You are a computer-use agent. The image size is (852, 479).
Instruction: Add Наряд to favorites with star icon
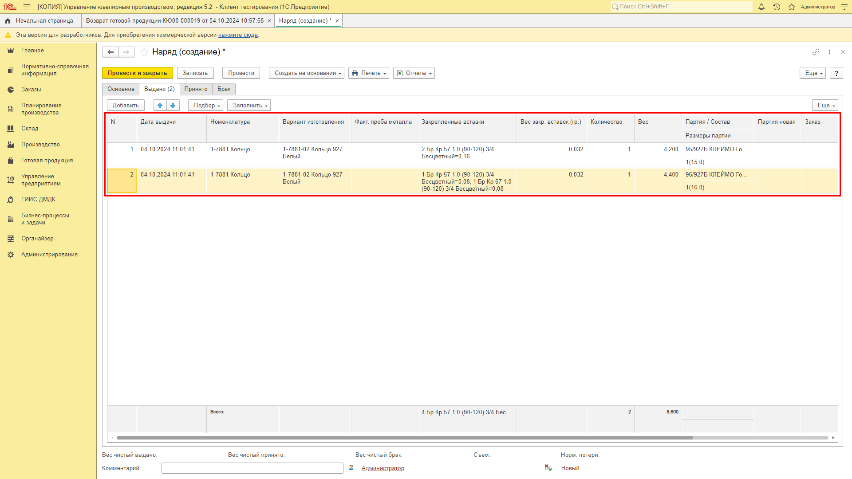tap(144, 52)
